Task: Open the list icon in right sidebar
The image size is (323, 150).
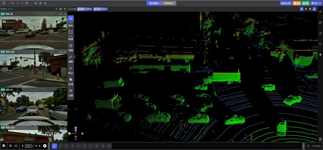Action: click(x=320, y=33)
